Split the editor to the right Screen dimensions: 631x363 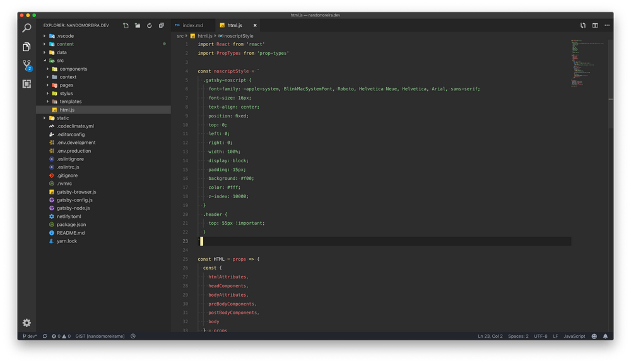point(595,25)
